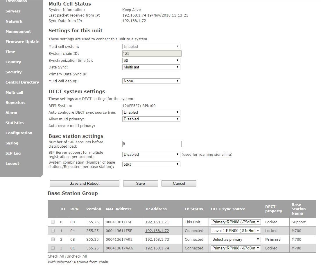Open the Configuration page
321x268 pixels.
pos(19,133)
